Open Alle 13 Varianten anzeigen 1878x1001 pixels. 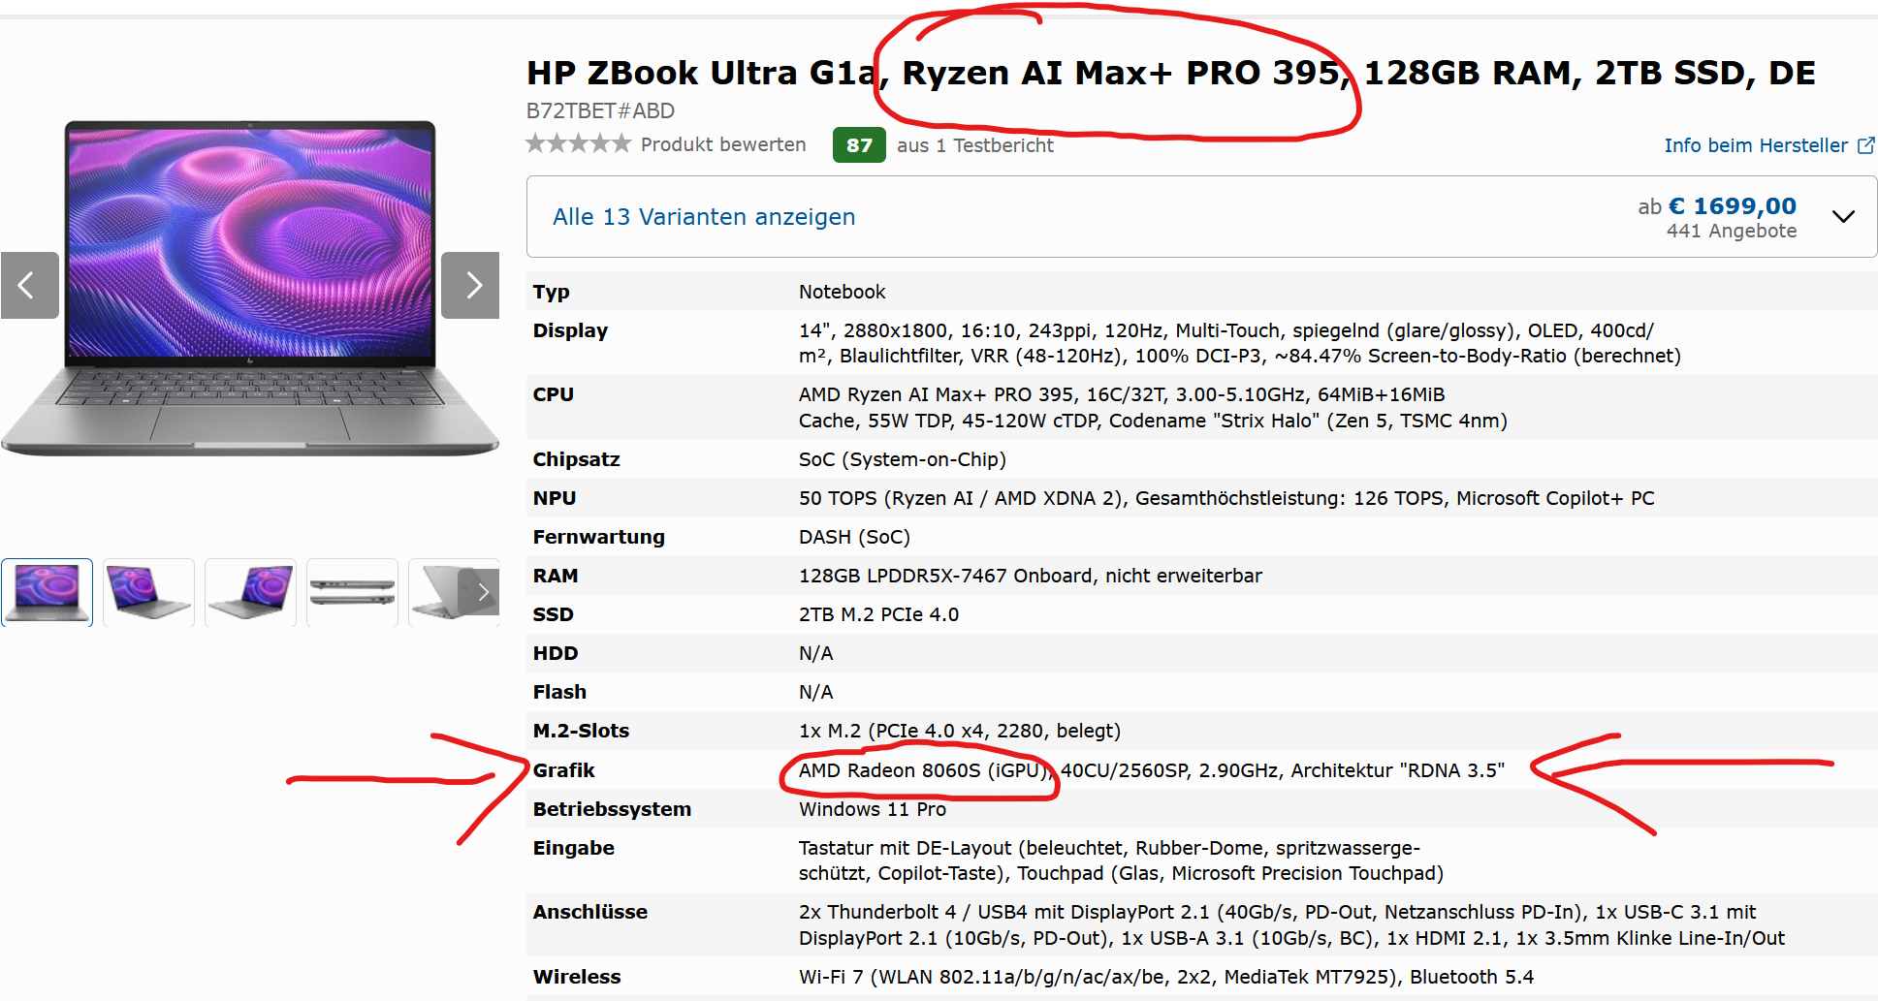tap(704, 217)
